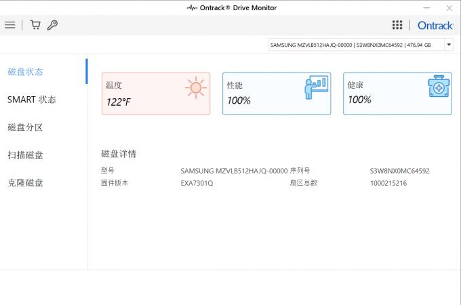
Task: Open the hamburger menu
Action: 10,25
